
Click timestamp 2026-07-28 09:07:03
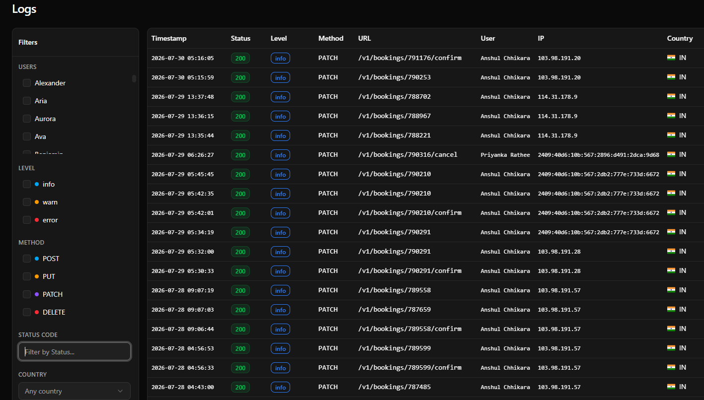pos(183,310)
